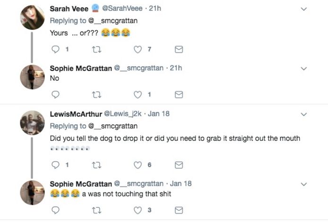The image size is (328, 222).
Task: Message Sophie McGrattan's "No" tweet via envelope
Action: [x=179, y=94]
